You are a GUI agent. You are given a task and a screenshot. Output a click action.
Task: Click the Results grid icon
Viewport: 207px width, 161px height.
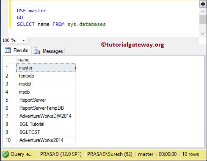(8, 50)
